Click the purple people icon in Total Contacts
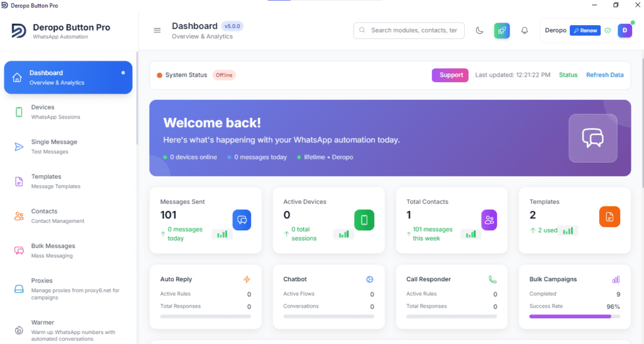This screenshot has width=644, height=344. pyautogui.click(x=489, y=220)
